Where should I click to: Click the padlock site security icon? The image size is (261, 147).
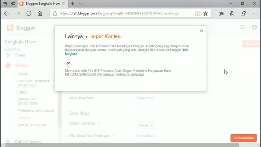click(55, 13)
